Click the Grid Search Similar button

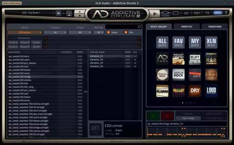[x=36, y=42]
